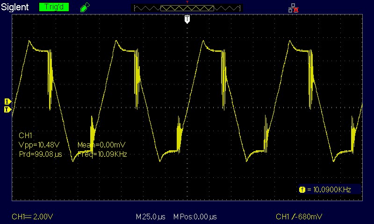Image resolution: width=374 pixels, height=224 pixels.
Task: Click the M Pos:0.00µs horizontal position readout
Action: click(195, 217)
